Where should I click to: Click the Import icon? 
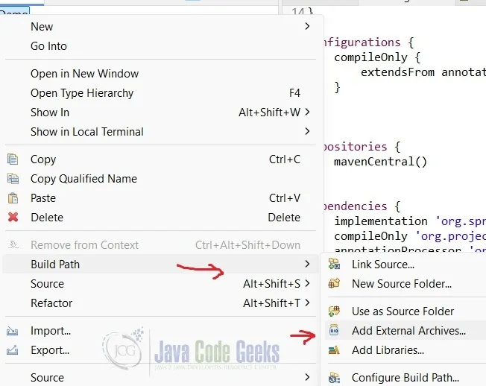[13, 331]
